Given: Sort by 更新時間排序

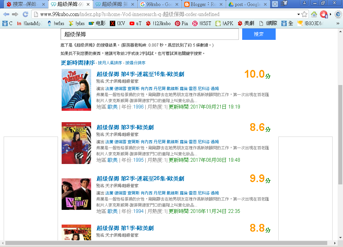Looking at the screenshot, I should (78, 63).
